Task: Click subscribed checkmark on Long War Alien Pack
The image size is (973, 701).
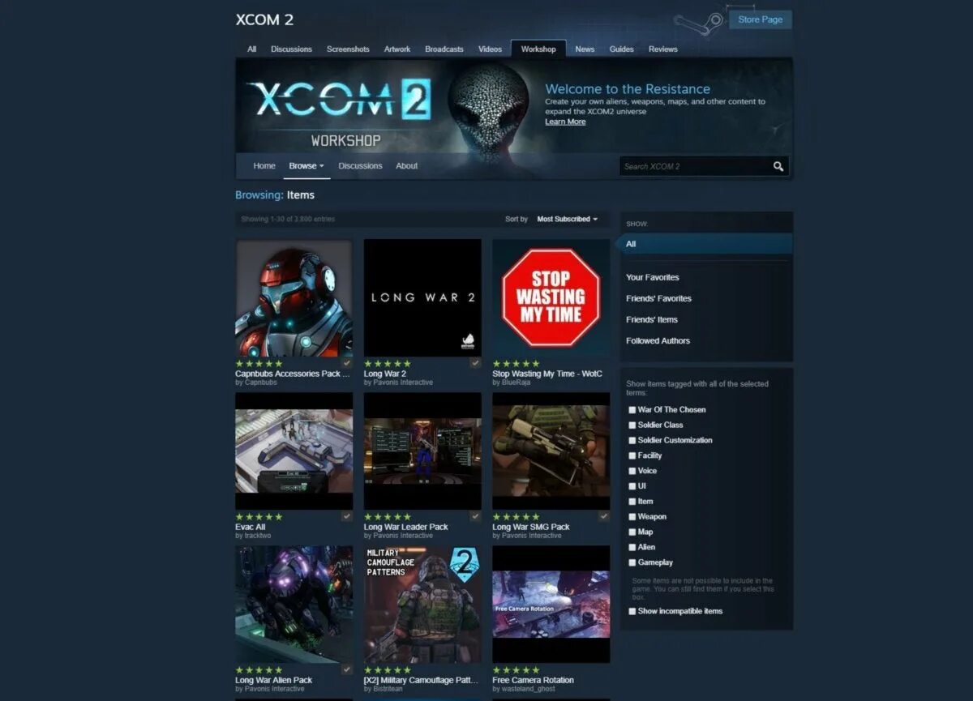Action: (347, 669)
